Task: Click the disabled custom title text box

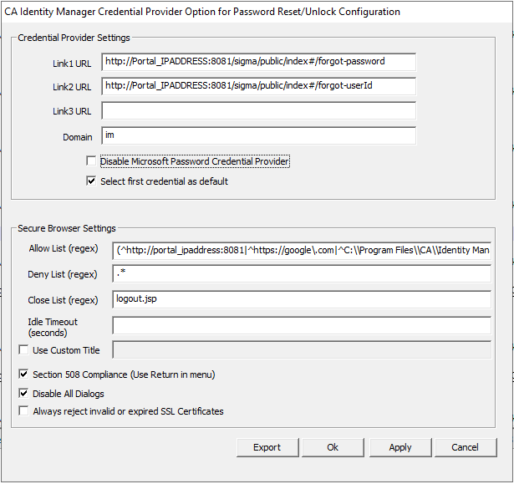Action: coord(301,350)
